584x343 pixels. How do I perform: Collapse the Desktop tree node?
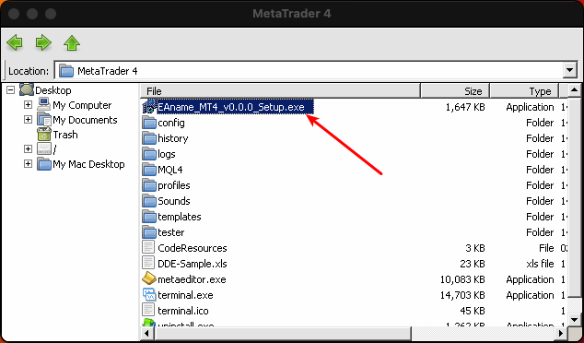point(10,90)
